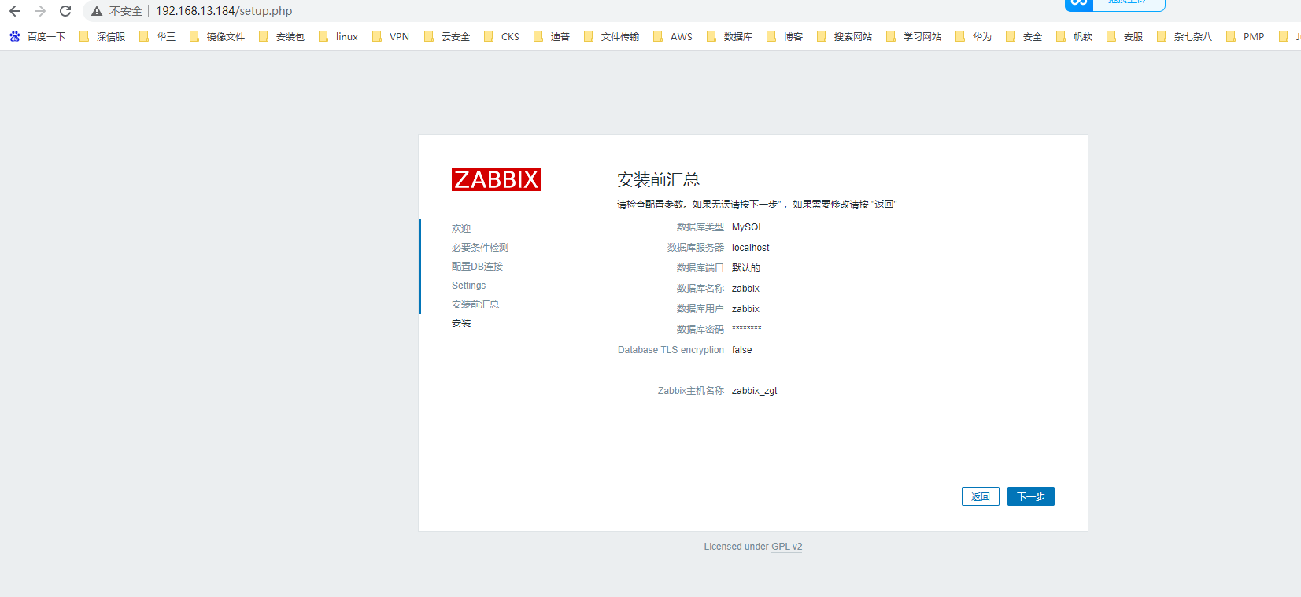The width and height of the screenshot is (1301, 597).
Task: Click the MySQL database type value
Action: 748,227
